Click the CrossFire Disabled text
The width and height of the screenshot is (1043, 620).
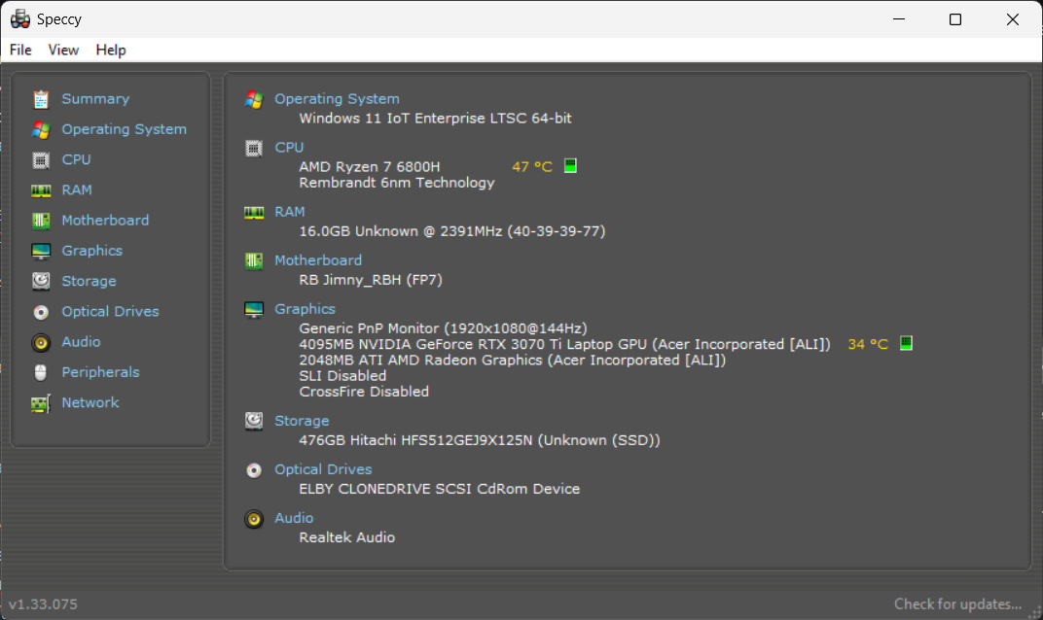coord(364,392)
